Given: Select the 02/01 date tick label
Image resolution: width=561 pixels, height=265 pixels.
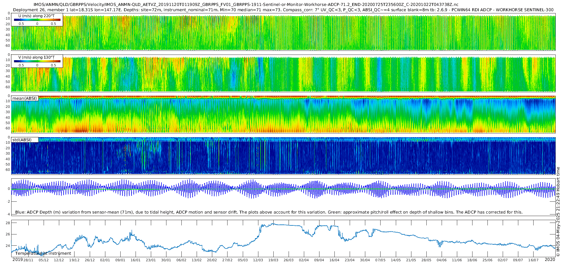Looking at the screenshot, I should (x=105, y=260).
